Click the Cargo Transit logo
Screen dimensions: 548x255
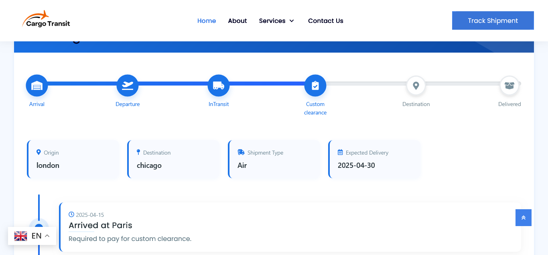[46, 19]
